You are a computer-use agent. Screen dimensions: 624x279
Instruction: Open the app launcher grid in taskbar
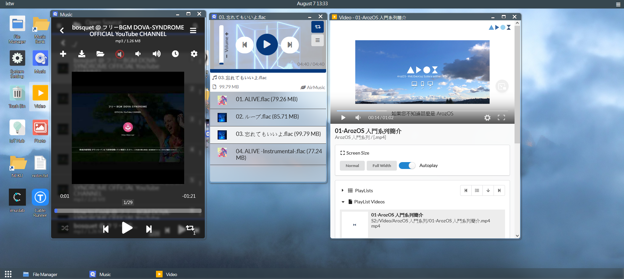click(x=8, y=274)
